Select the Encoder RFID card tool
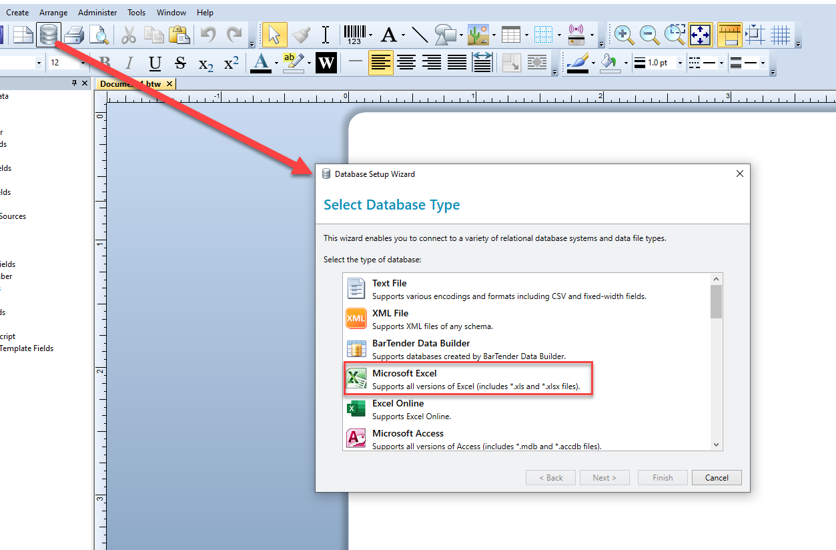The image size is (836, 550). [576, 35]
